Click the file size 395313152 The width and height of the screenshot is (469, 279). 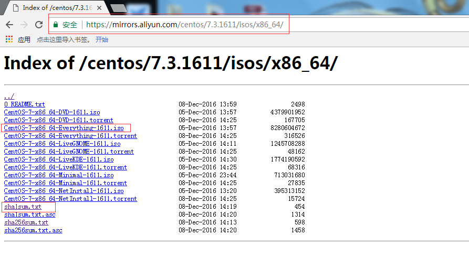point(289,190)
